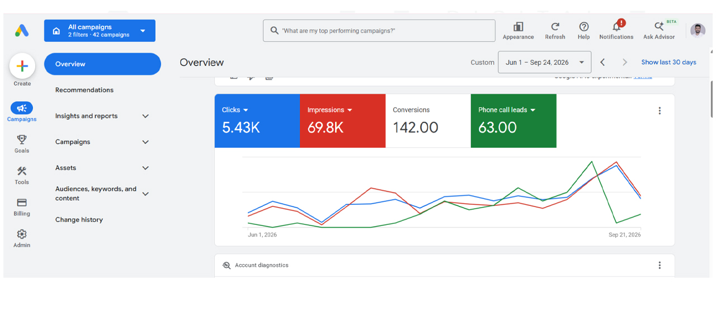Open Goals trophy icon

coord(22,139)
